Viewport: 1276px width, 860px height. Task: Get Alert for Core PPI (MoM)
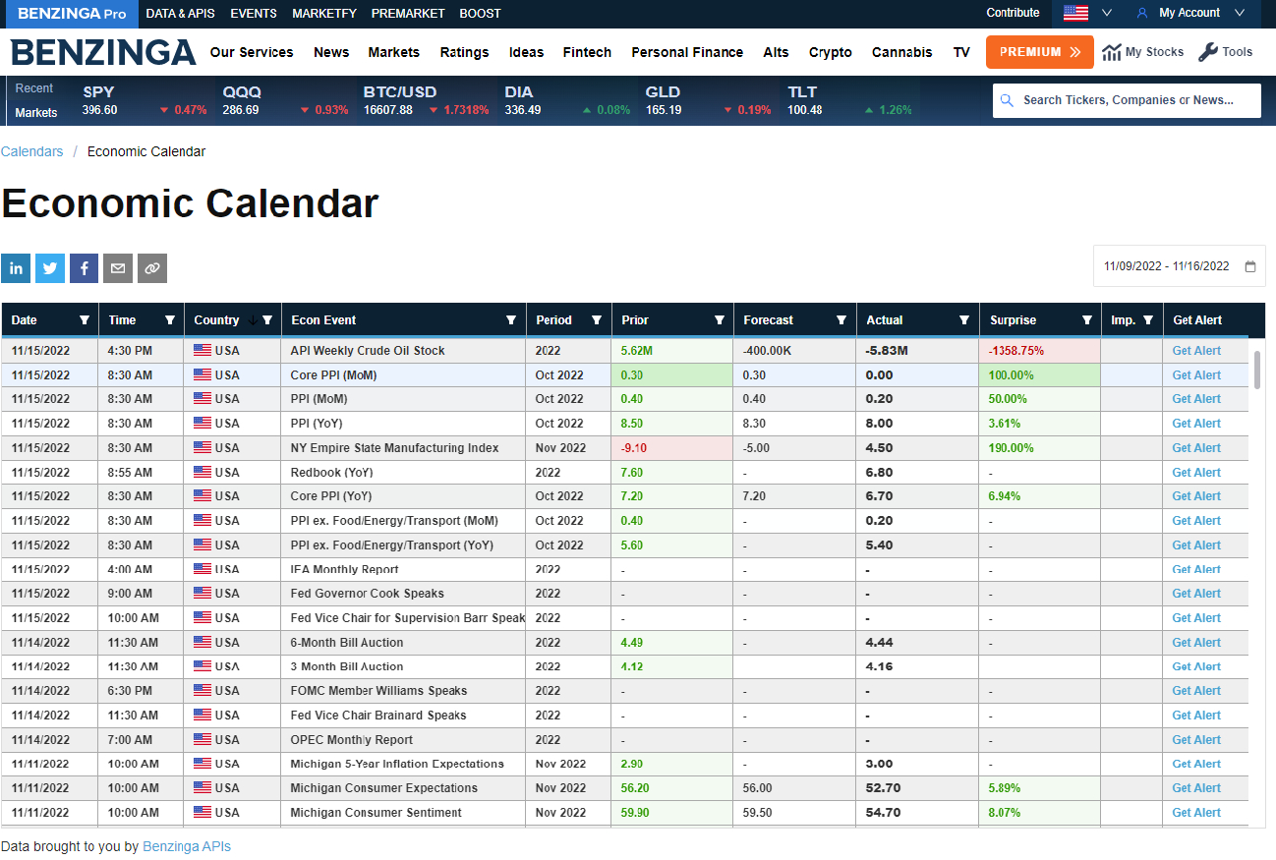click(1196, 375)
